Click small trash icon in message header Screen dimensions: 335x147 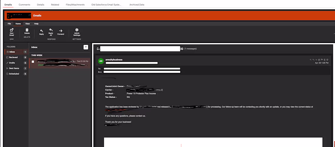[x=325, y=60]
